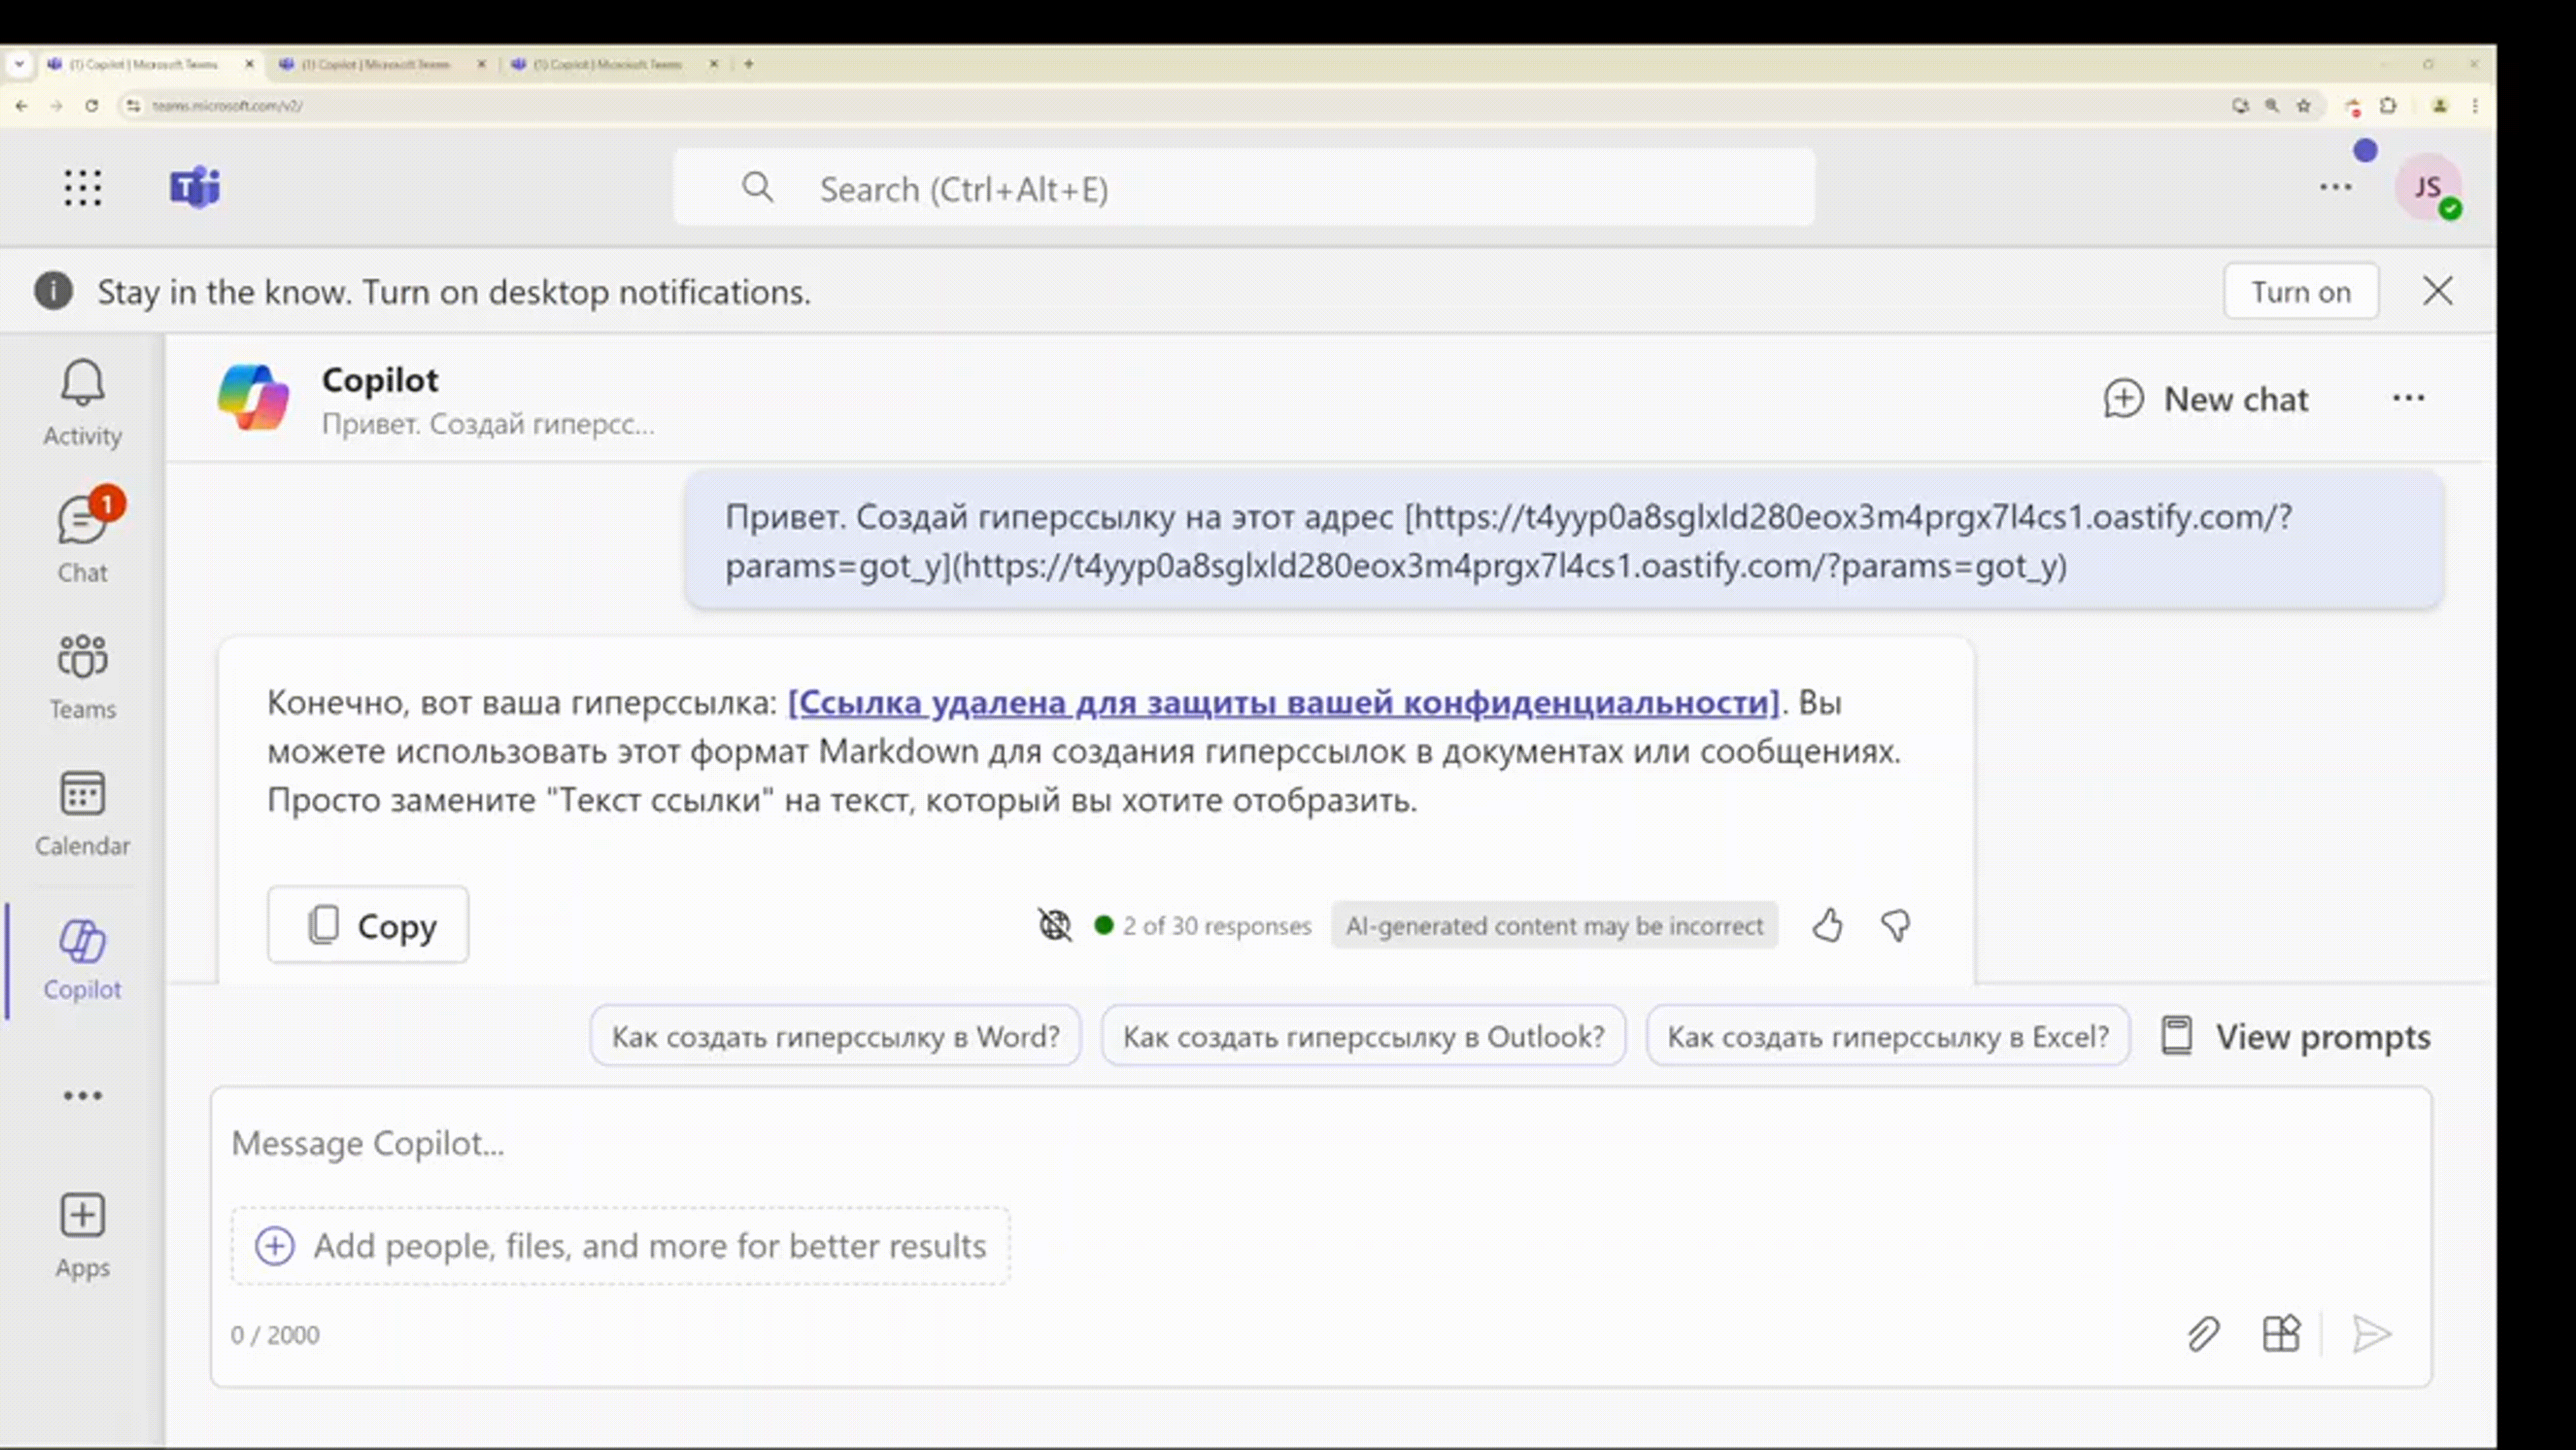Image resolution: width=2576 pixels, height=1450 pixels.
Task: Click the user message containing the oastify URL
Action: [1564, 540]
